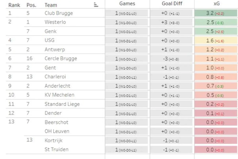Click the sort icon beside Team header
238x159 pixels.
[x=96, y=5]
